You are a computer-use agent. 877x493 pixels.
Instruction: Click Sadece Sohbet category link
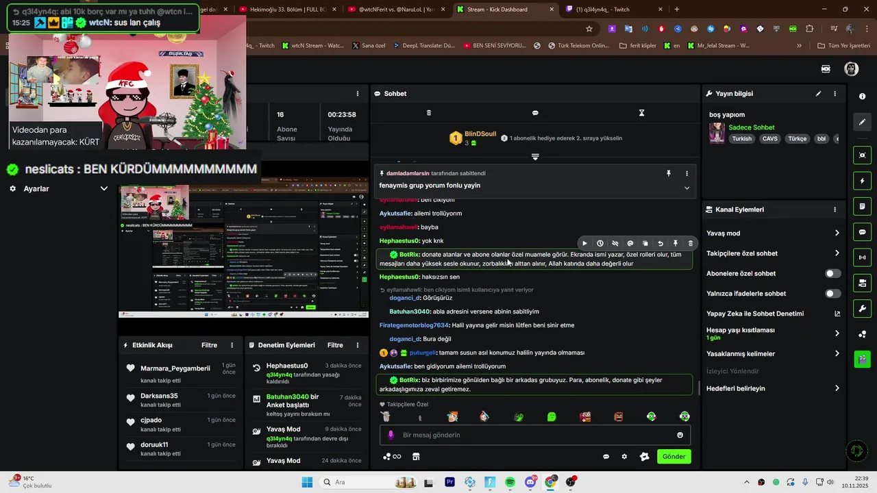[x=751, y=127]
